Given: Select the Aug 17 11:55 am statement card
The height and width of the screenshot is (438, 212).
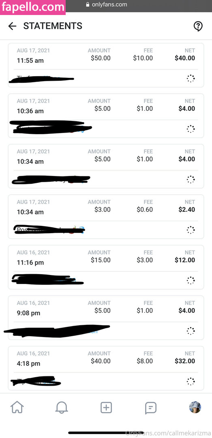Looking at the screenshot, I should (106, 65).
